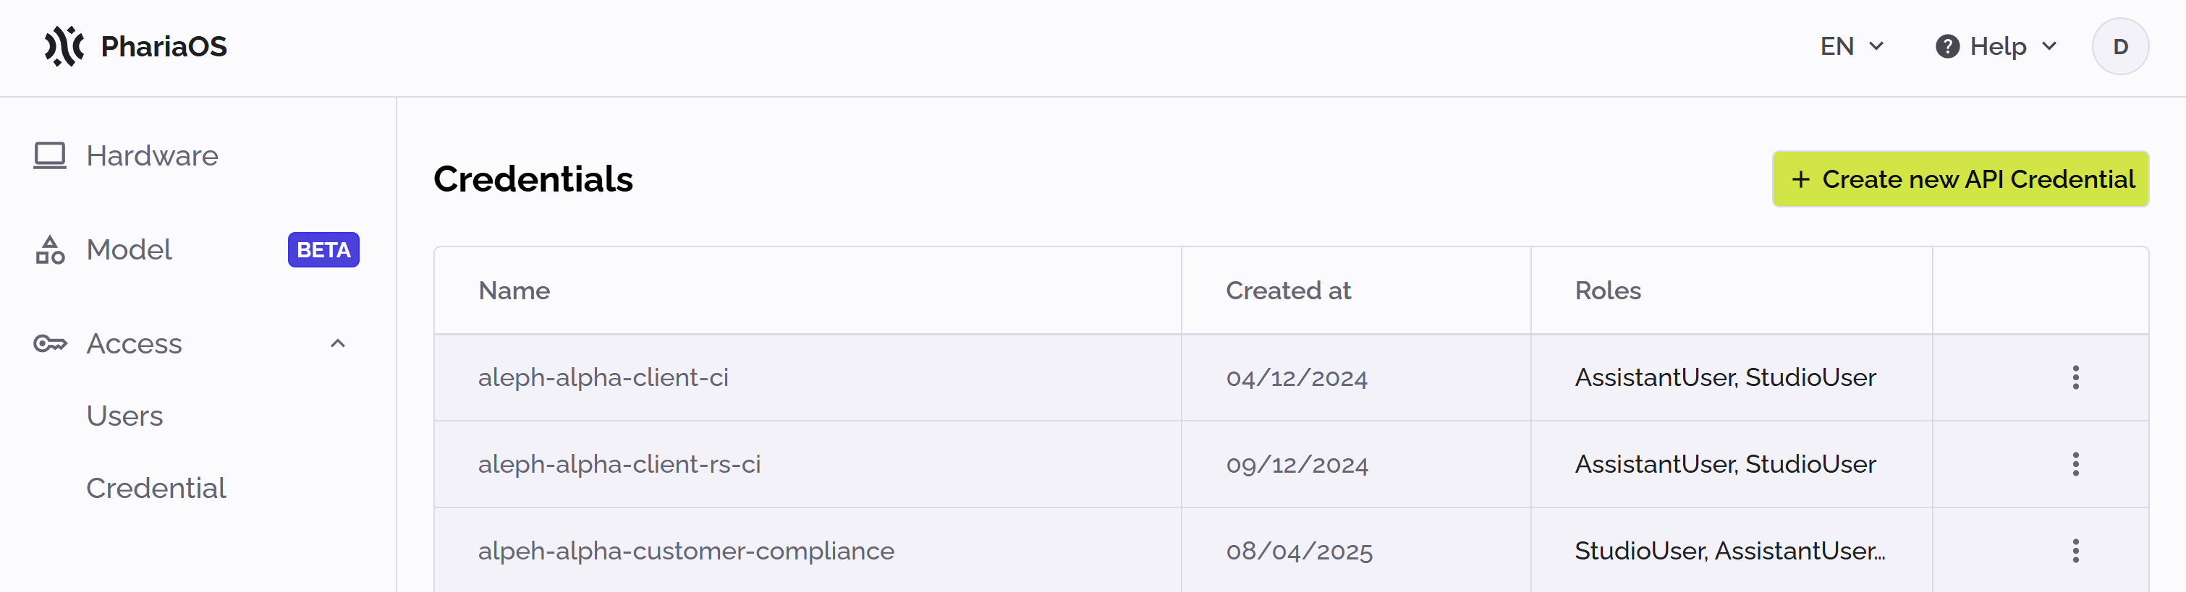
Task: Open actions menu for aleph-alpha-client-ci
Action: pyautogui.click(x=2075, y=377)
